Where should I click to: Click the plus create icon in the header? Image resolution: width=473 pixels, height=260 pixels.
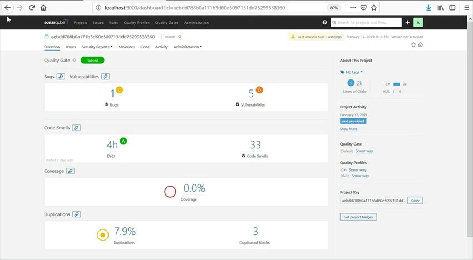(x=407, y=22)
